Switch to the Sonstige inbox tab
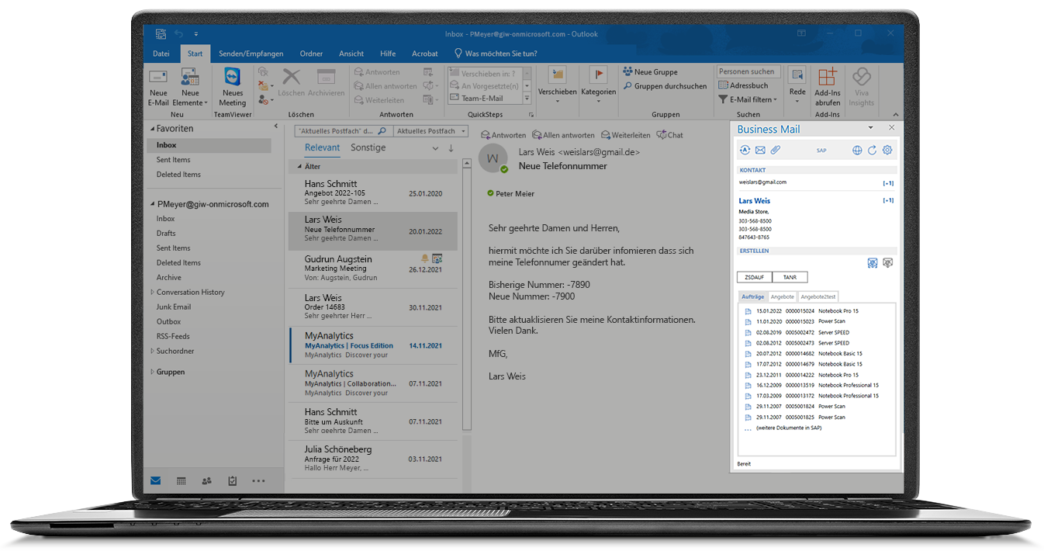This screenshot has width=1044, height=558. pyautogui.click(x=368, y=147)
